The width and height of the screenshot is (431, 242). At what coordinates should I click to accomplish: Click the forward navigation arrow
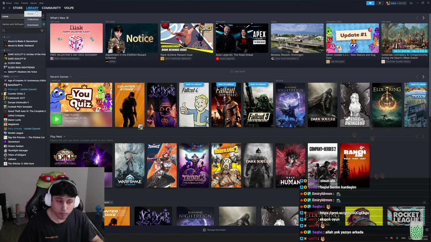point(9,8)
